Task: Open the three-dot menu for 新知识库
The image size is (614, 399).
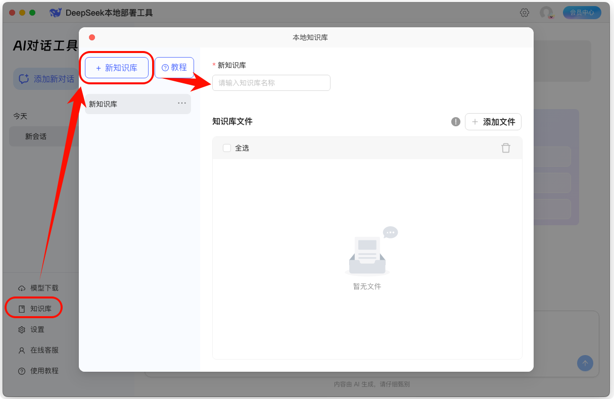Action: [182, 103]
